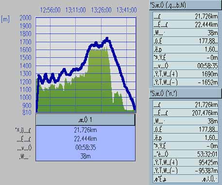Viewport: 222px width, 185px height.
Task: Select the 00:58:35 time row in upper panel
Action: tap(186, 66)
